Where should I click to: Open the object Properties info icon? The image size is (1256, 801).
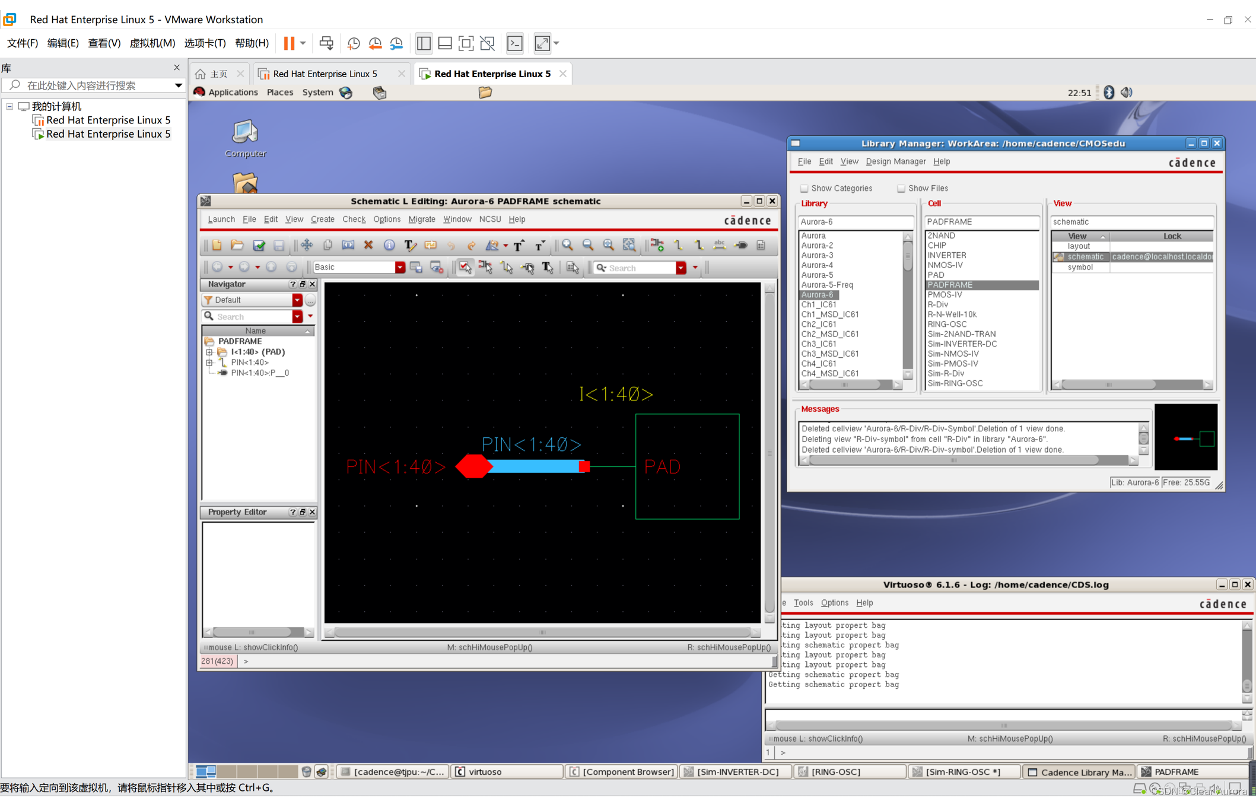click(x=389, y=245)
